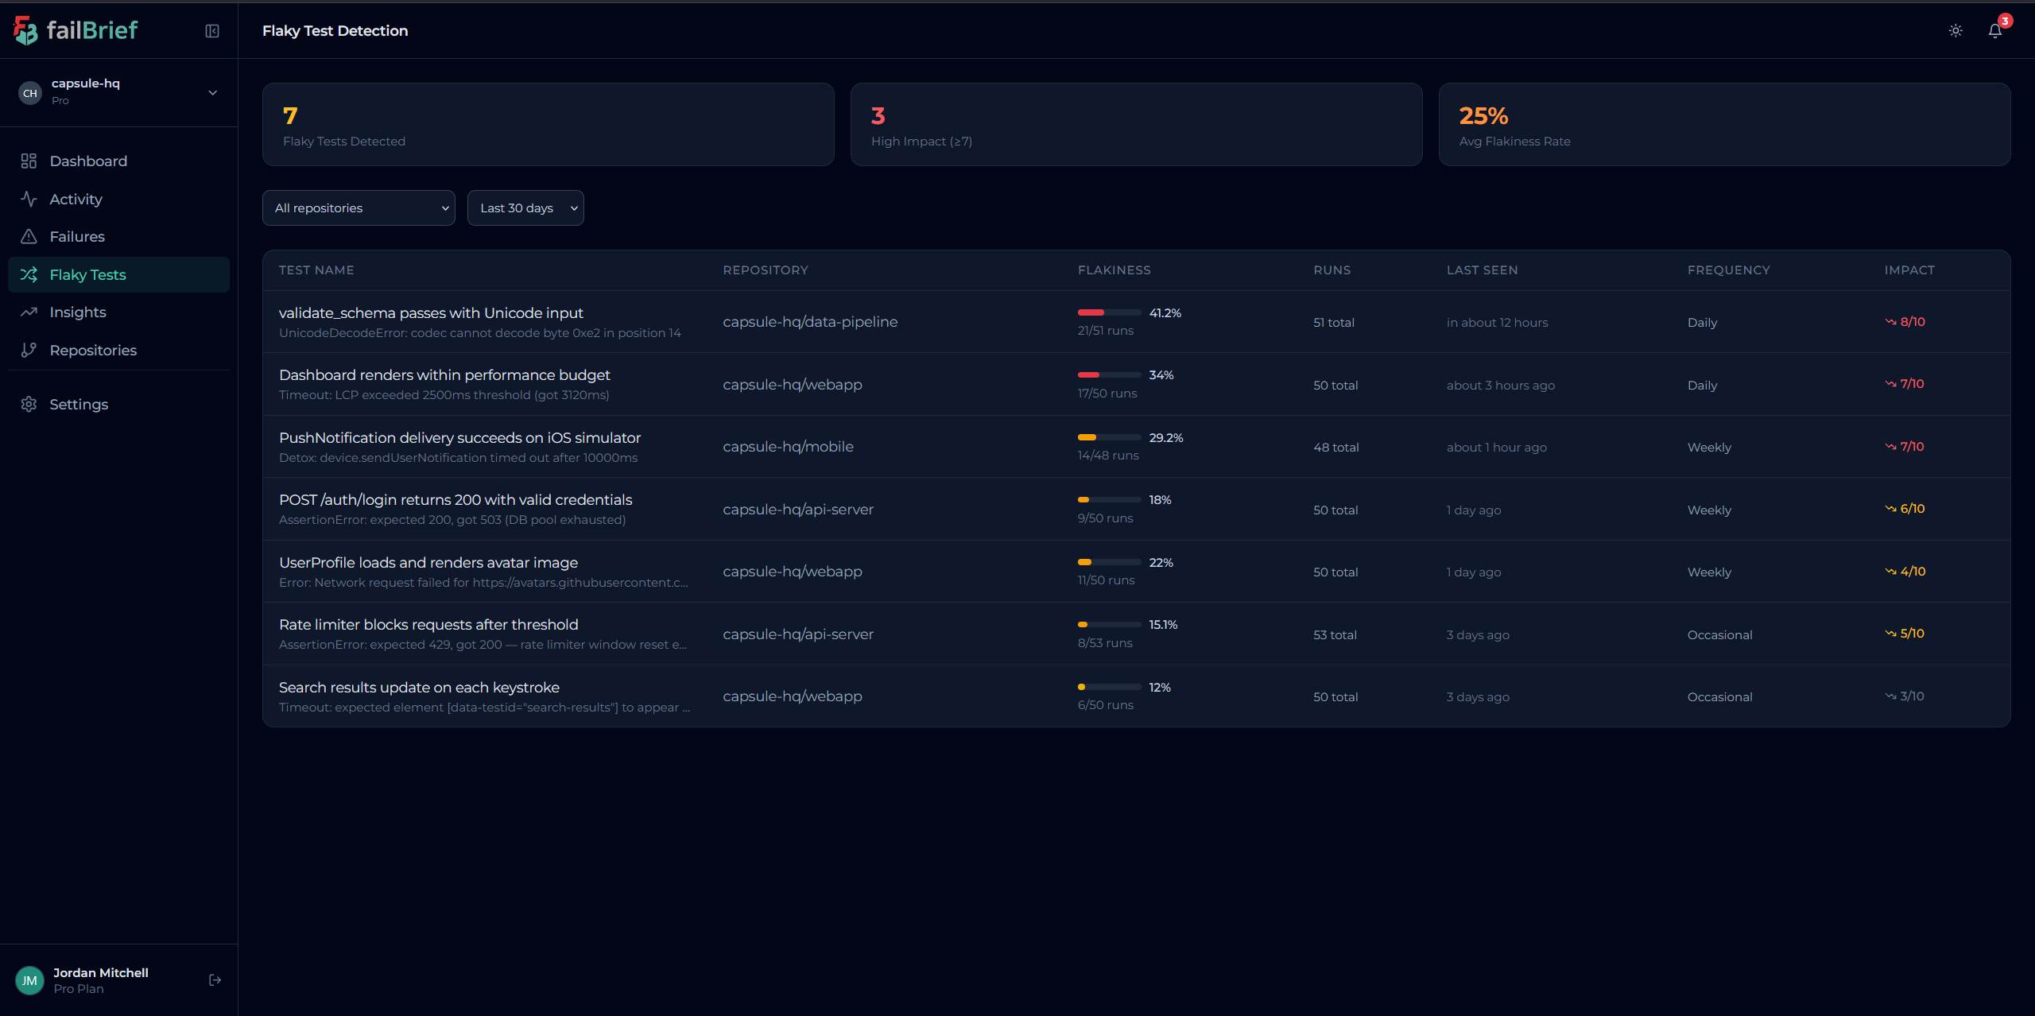Image resolution: width=2035 pixels, height=1016 pixels.
Task: Expand the capsule-hq organization switcher chevron
Action: pos(213,93)
